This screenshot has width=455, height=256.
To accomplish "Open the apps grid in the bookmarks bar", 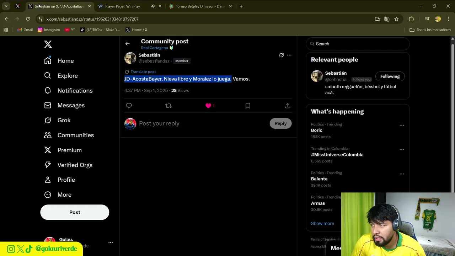I will [6, 30].
